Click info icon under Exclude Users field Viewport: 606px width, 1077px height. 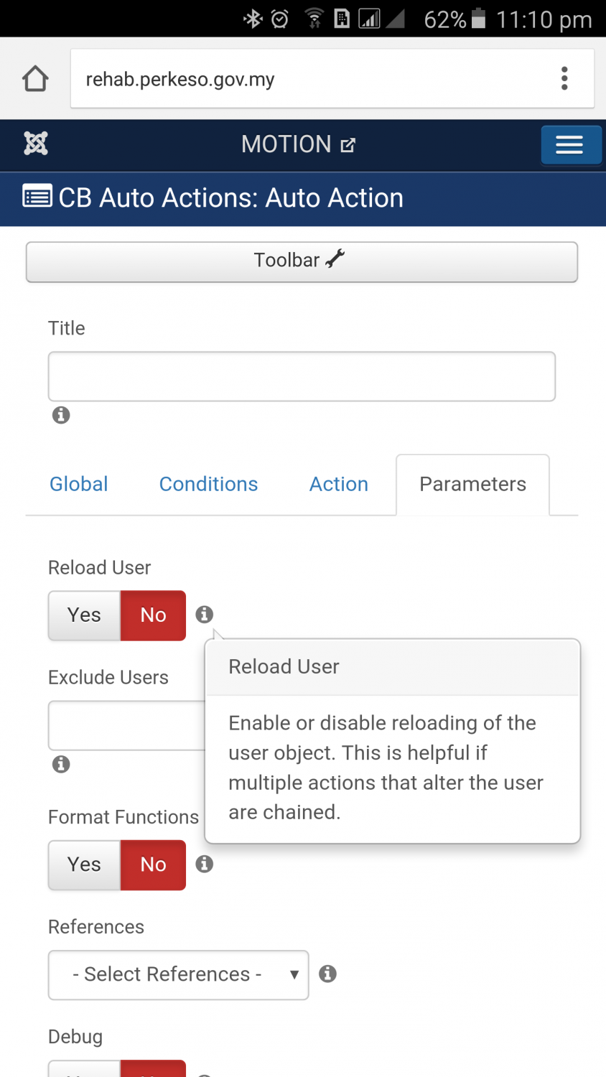61,764
